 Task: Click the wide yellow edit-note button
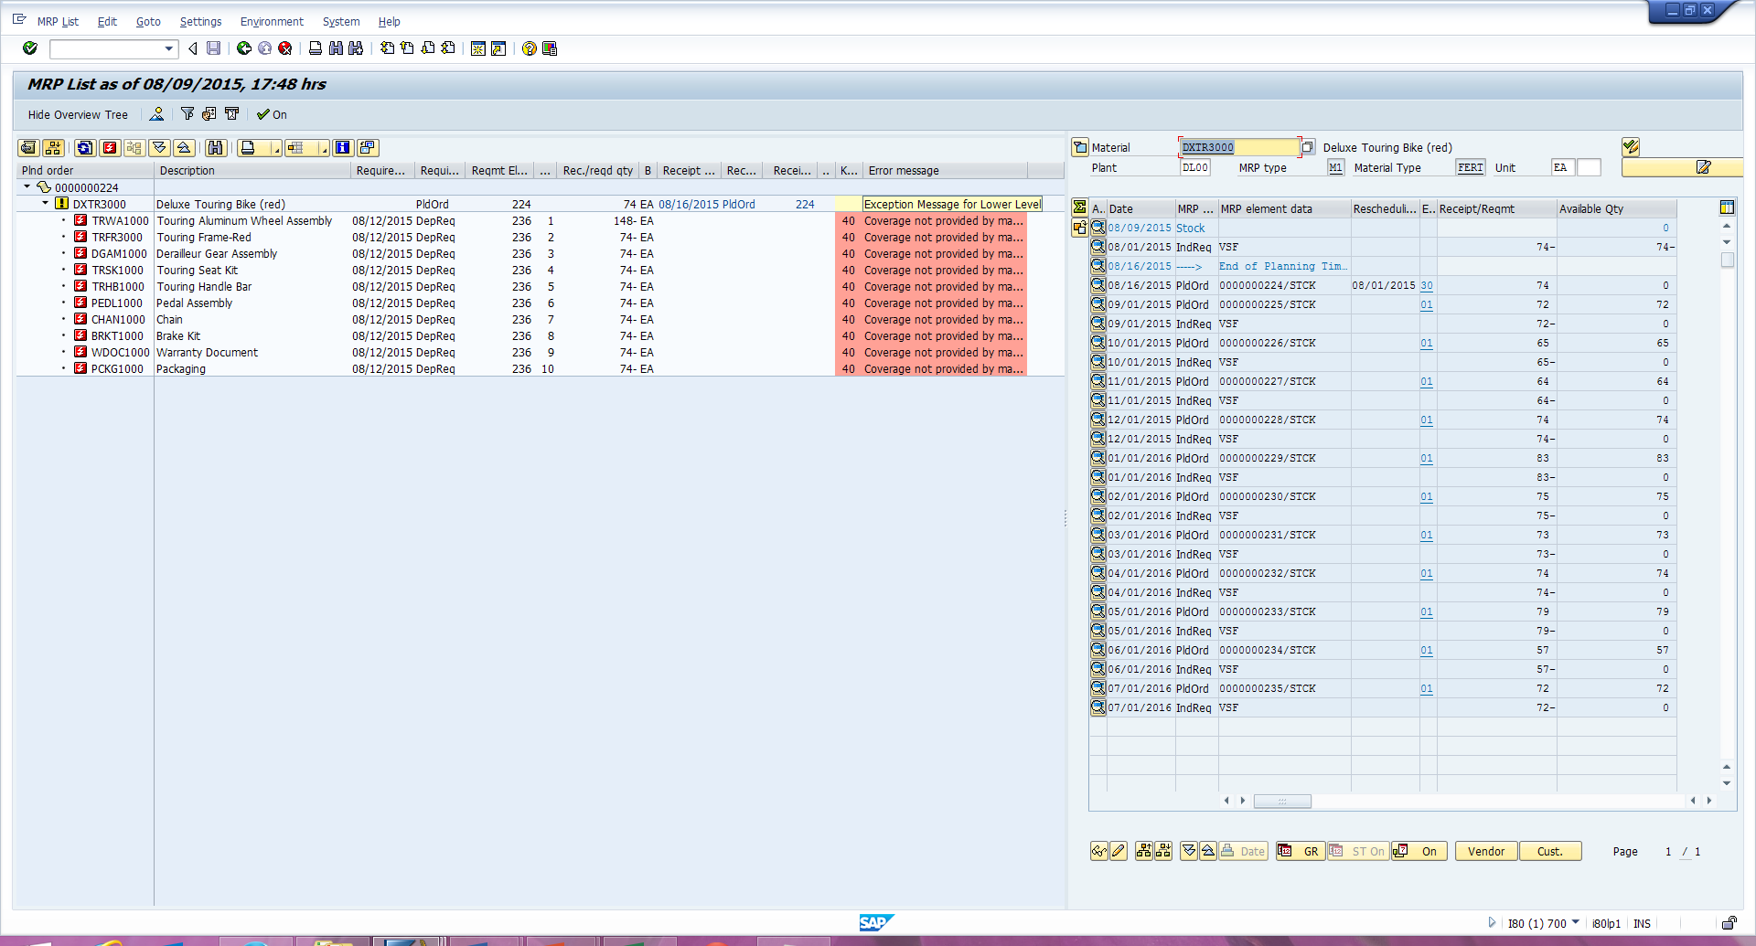[1682, 167]
